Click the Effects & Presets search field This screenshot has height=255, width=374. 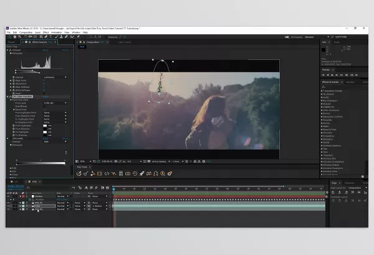(x=343, y=87)
